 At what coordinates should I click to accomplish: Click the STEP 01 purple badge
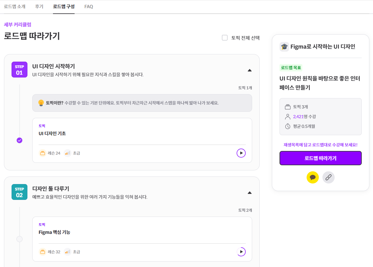coord(19,70)
